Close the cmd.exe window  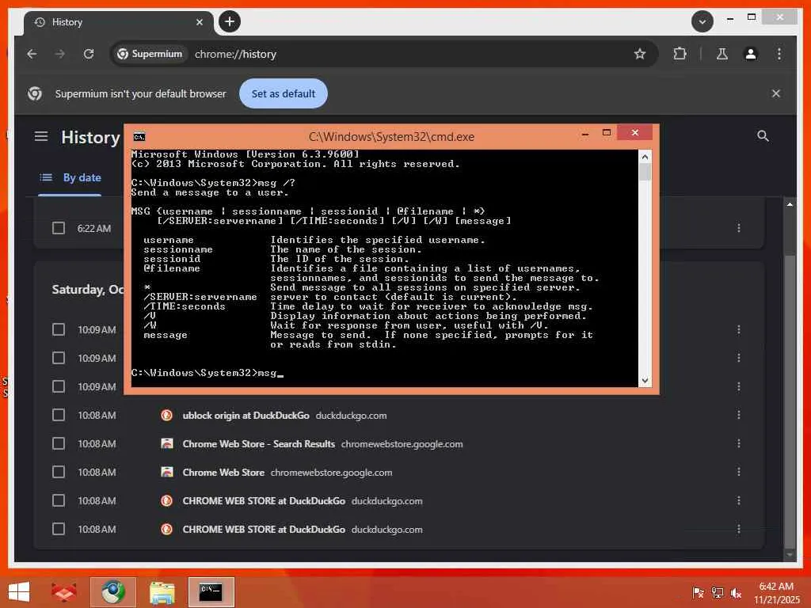coord(634,133)
